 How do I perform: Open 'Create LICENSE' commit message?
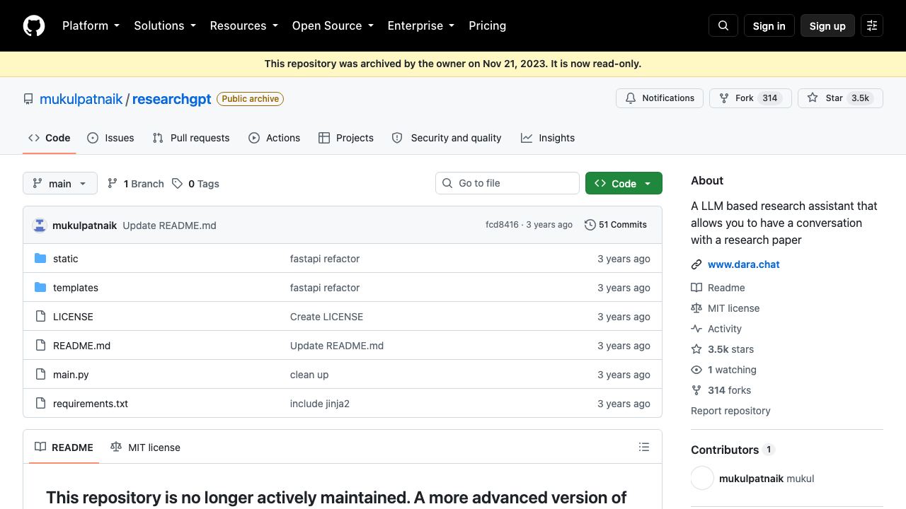326,317
